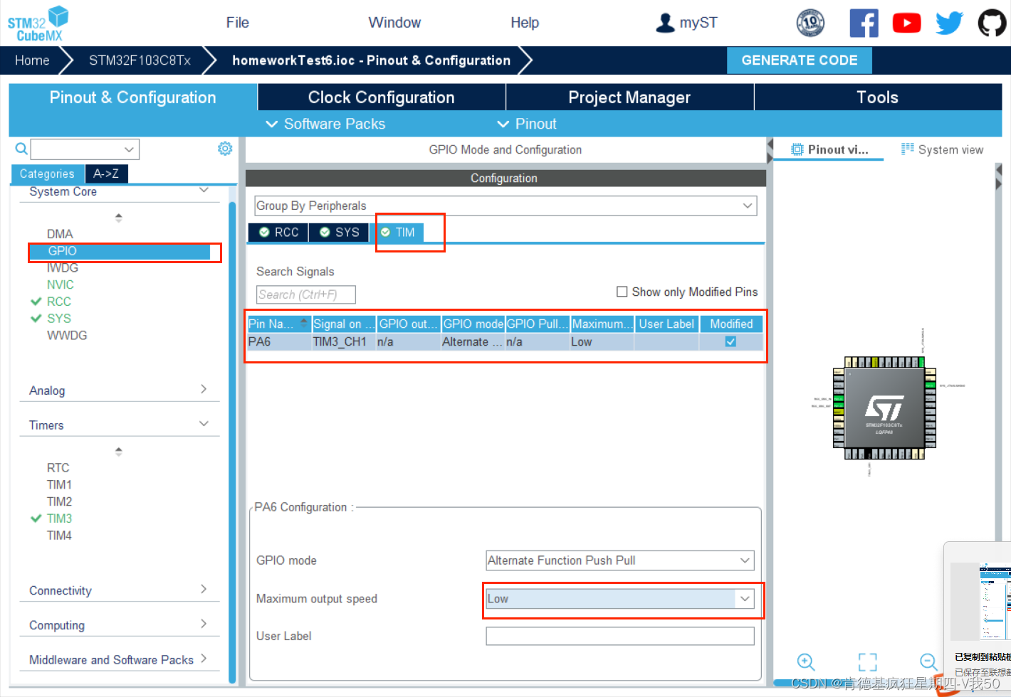
Task: Select TIM4 in the Timers list
Action: pyautogui.click(x=59, y=536)
